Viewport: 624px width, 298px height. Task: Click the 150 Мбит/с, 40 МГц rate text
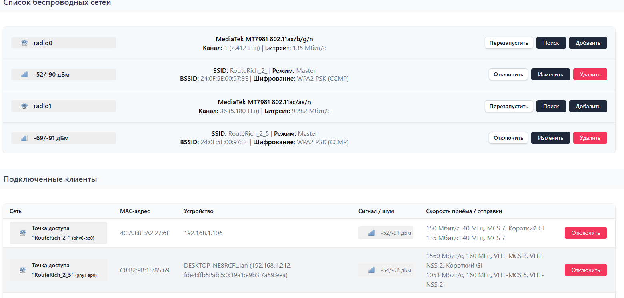485,228
